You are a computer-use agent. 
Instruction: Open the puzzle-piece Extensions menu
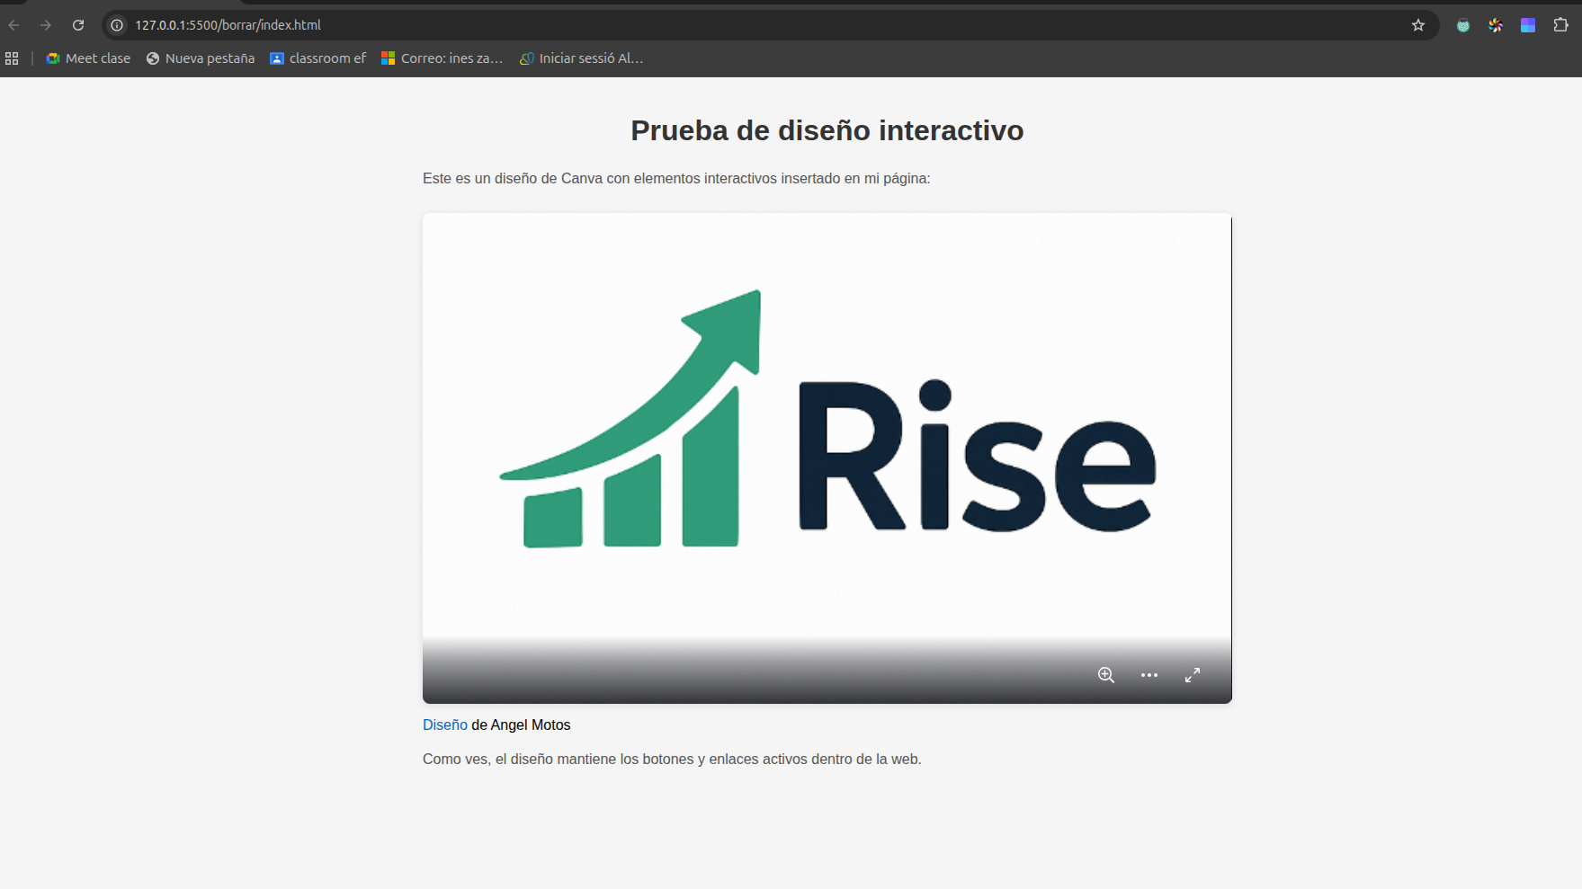click(1560, 25)
